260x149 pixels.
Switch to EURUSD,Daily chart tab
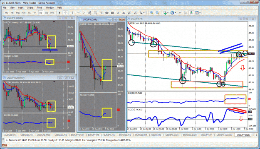point(190,135)
